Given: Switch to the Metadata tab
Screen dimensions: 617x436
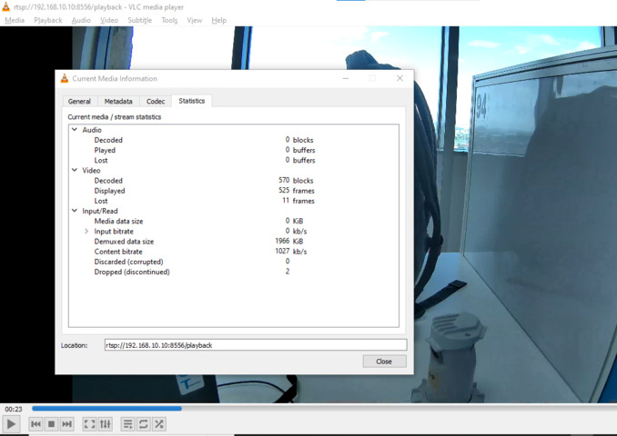Looking at the screenshot, I should coord(118,102).
